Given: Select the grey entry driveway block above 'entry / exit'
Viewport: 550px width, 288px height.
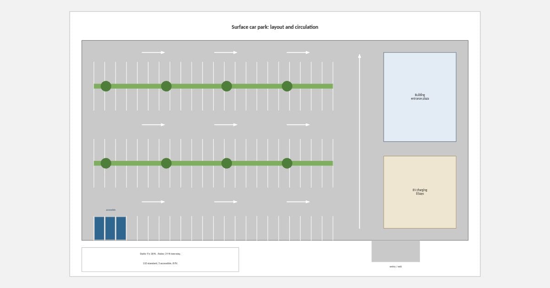Looking at the screenshot, I should [396, 251].
